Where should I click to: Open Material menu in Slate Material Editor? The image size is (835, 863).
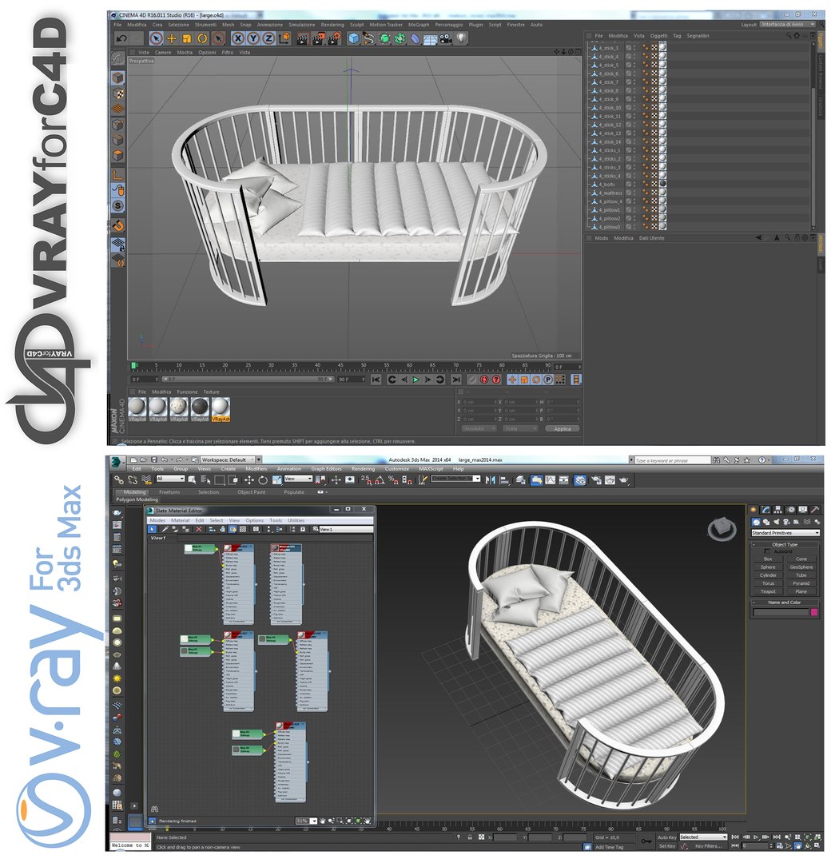[x=180, y=521]
